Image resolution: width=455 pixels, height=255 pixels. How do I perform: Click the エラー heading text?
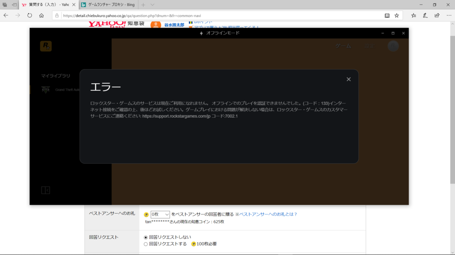click(x=105, y=87)
